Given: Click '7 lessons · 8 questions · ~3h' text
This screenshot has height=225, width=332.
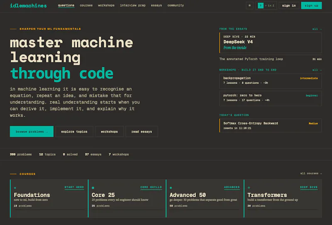Looking at the screenshot, I should 246,83.
